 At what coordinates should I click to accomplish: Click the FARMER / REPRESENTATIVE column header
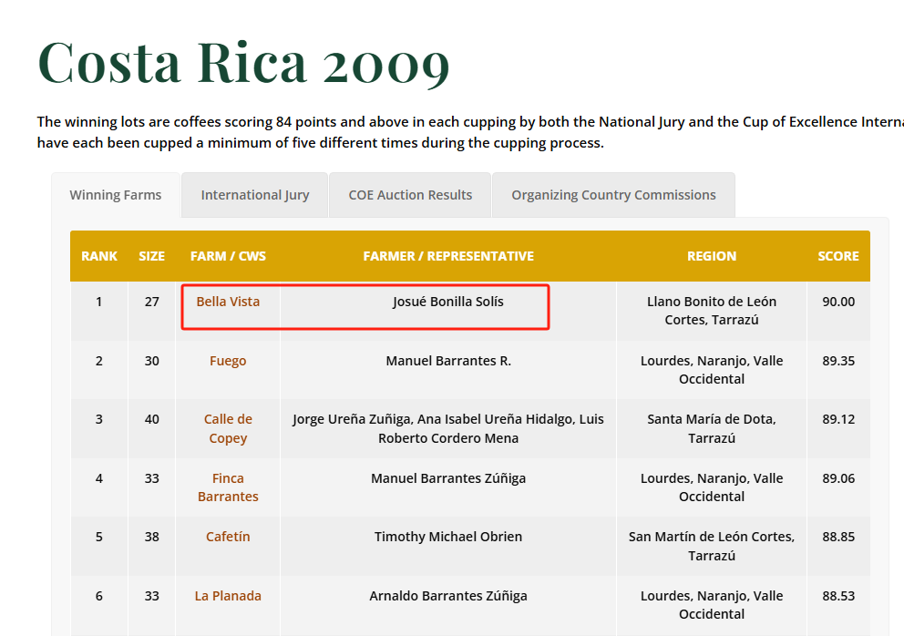(448, 256)
